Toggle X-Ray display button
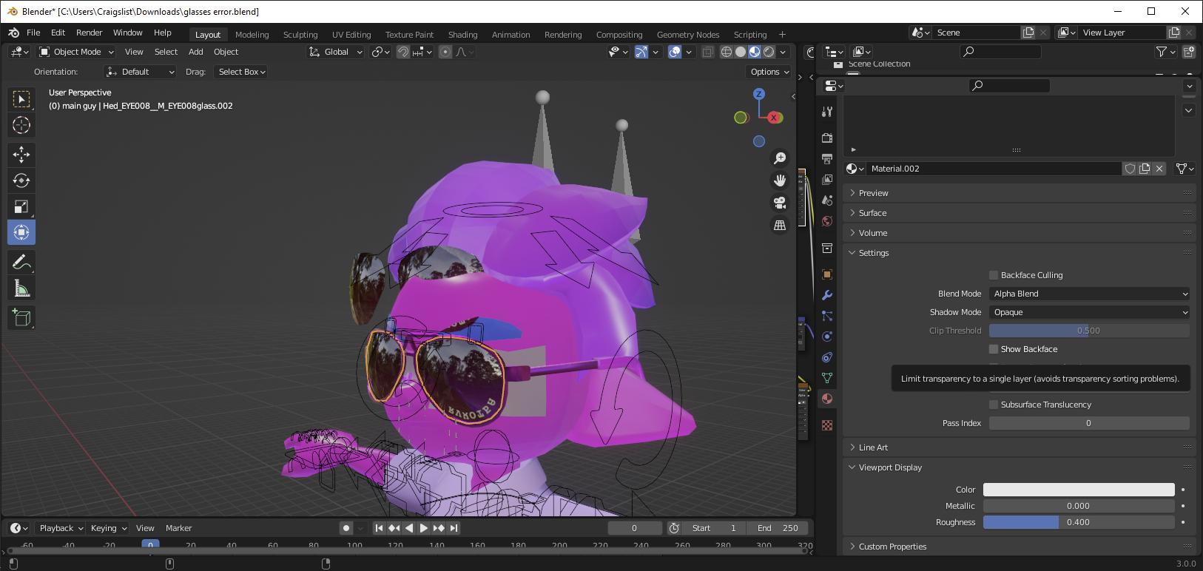 (708, 52)
